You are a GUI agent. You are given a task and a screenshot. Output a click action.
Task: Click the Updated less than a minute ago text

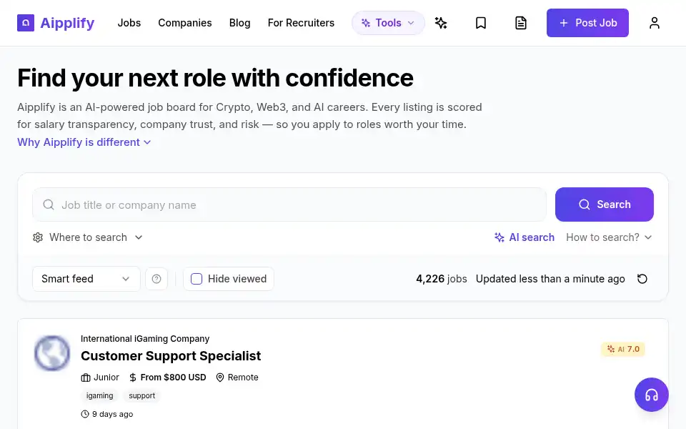point(550,279)
